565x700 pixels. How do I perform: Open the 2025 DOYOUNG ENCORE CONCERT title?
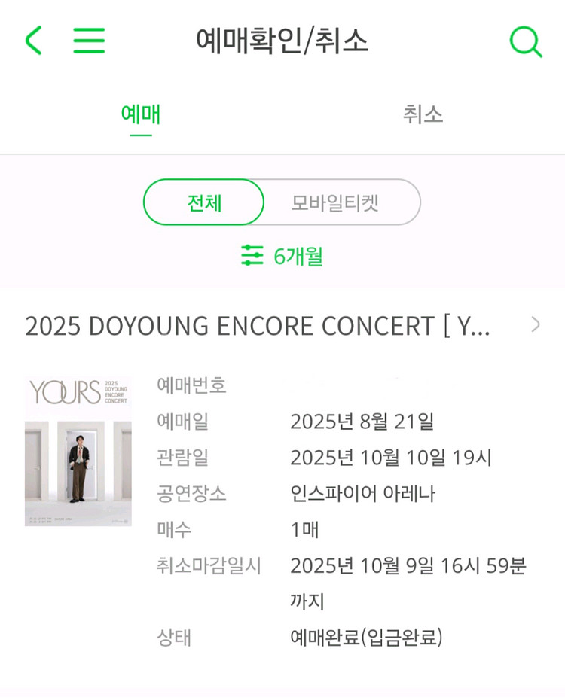[258, 326]
